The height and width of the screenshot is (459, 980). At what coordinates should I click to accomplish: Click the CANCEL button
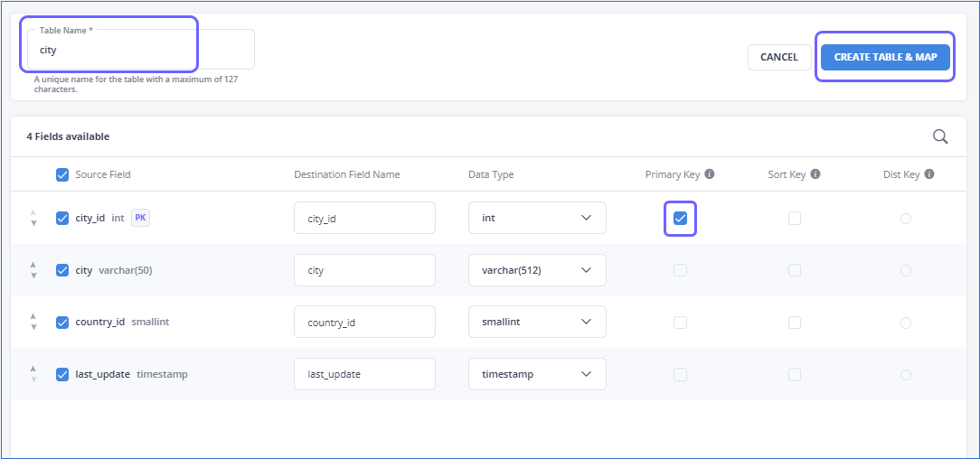[779, 58]
